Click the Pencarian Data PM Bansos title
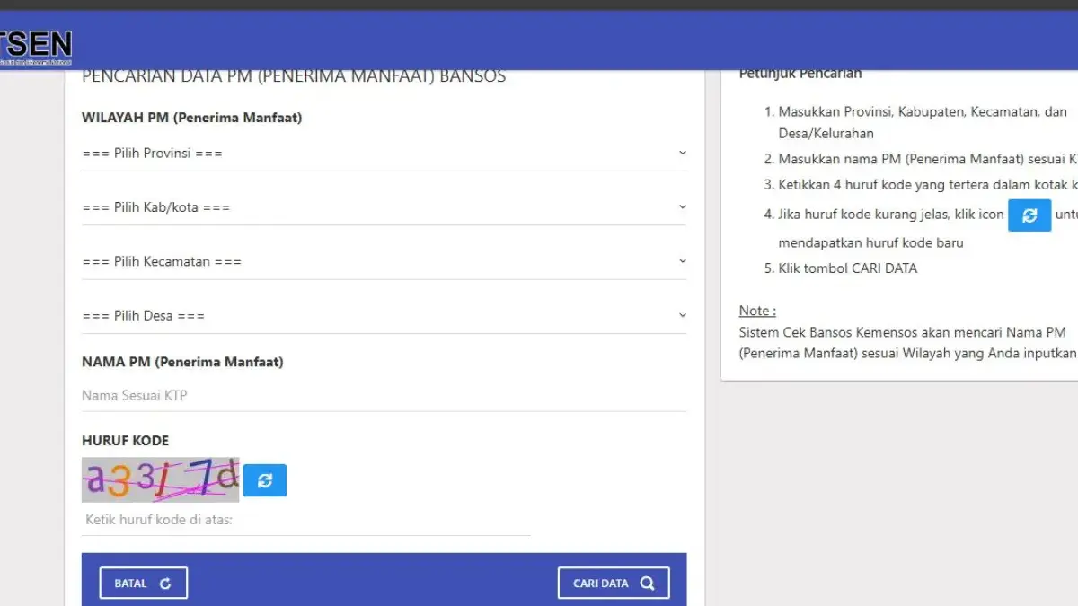The height and width of the screenshot is (606, 1078). [x=294, y=76]
